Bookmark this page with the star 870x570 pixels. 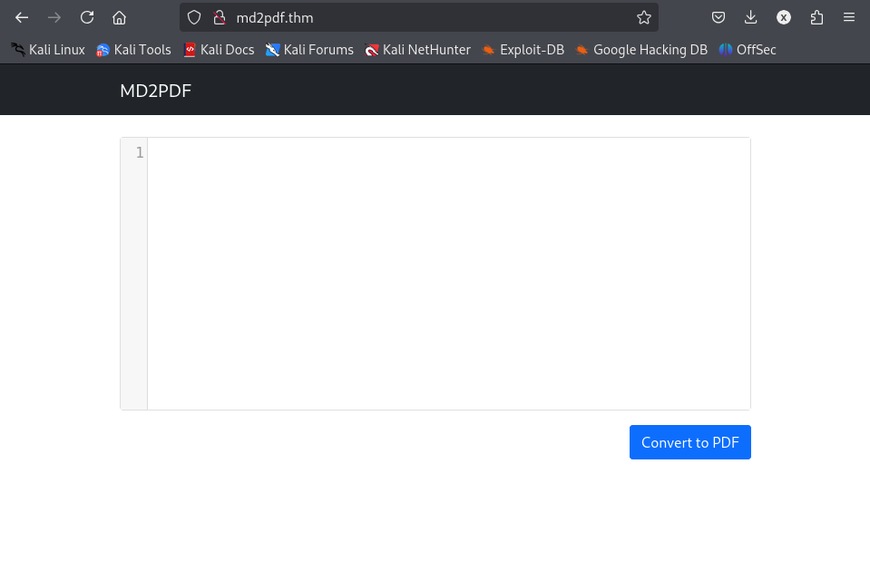643,18
